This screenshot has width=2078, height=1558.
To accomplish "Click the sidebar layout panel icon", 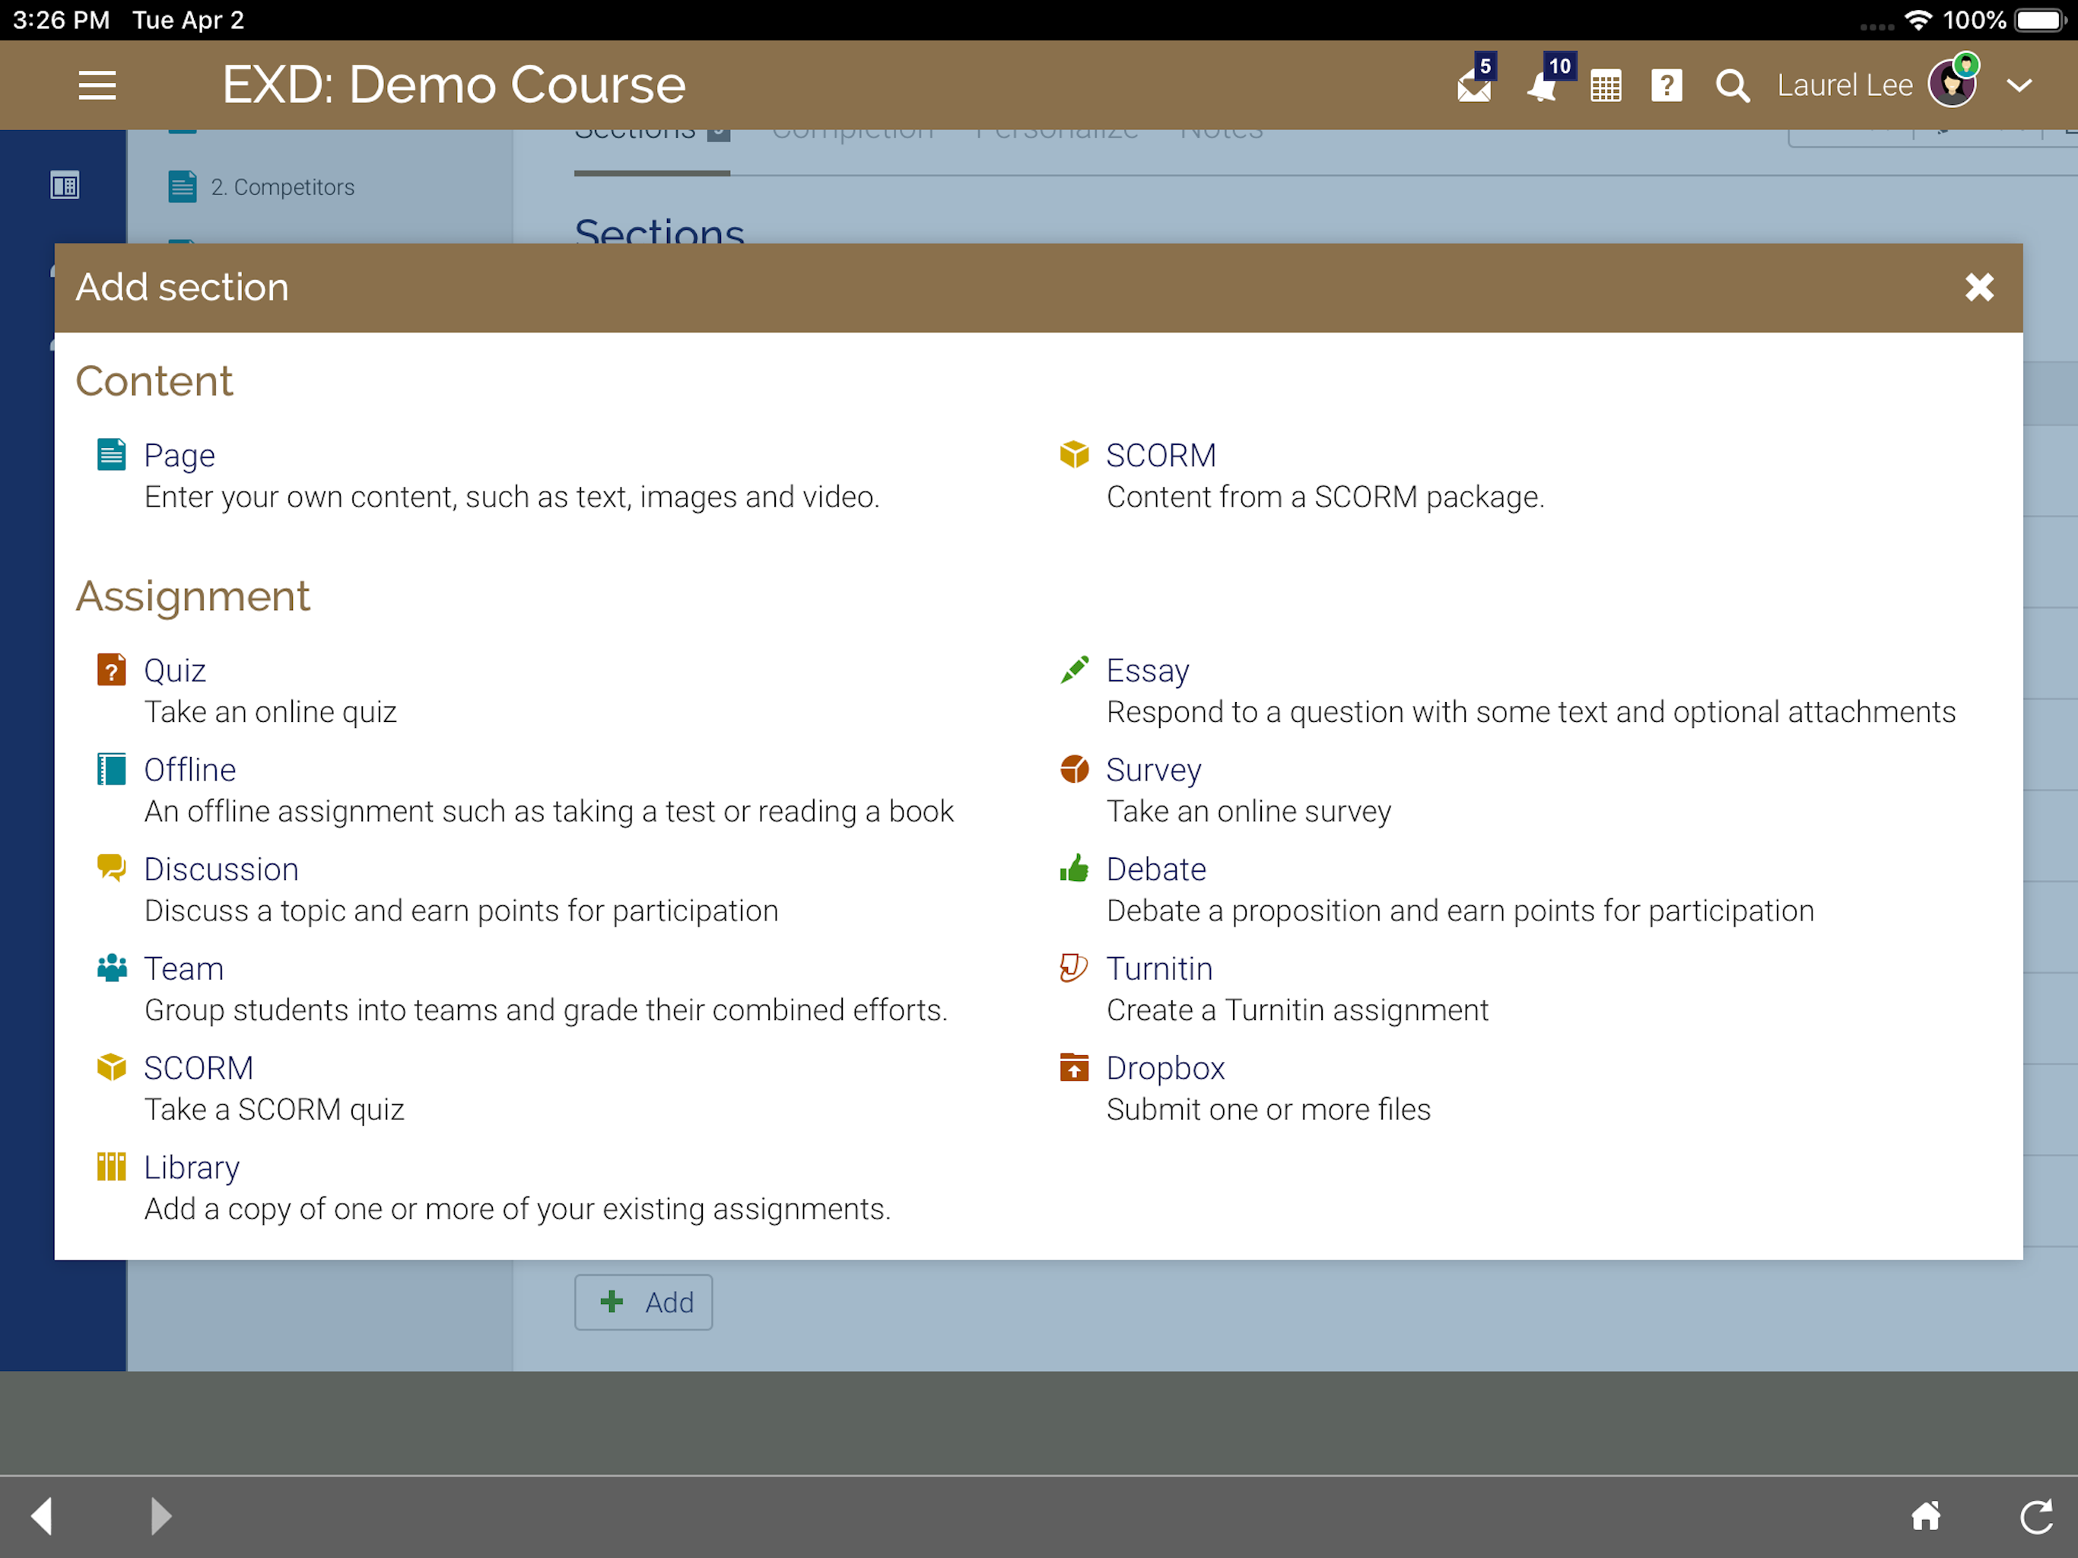I will 65,186.
